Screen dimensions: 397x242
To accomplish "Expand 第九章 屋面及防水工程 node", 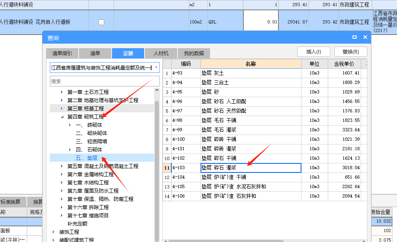I will [x=61, y=191].
